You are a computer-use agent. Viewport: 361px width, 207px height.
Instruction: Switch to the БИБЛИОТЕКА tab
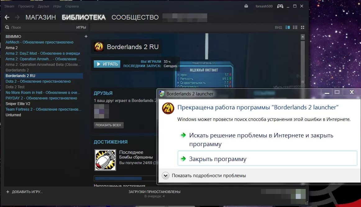tap(84, 17)
